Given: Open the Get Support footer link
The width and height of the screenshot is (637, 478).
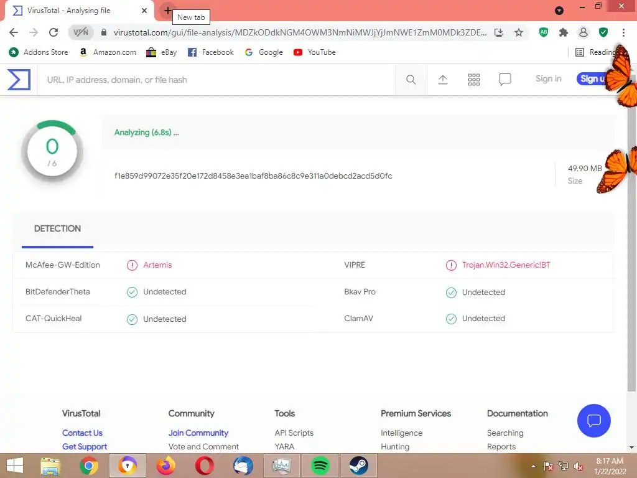Looking at the screenshot, I should (85, 446).
